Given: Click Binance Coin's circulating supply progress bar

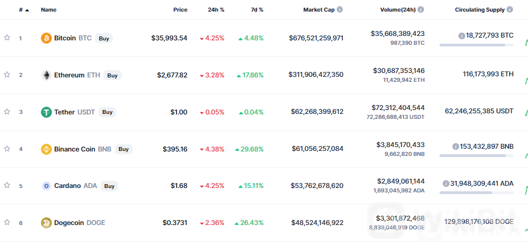Looking at the screenshot, I should (477, 156).
